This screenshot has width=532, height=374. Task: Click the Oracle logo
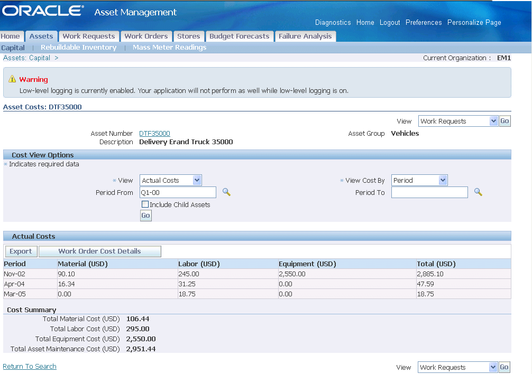(x=43, y=11)
